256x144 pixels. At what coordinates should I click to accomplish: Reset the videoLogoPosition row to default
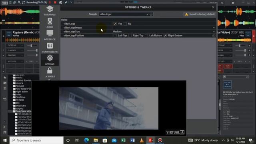[x=214, y=36]
